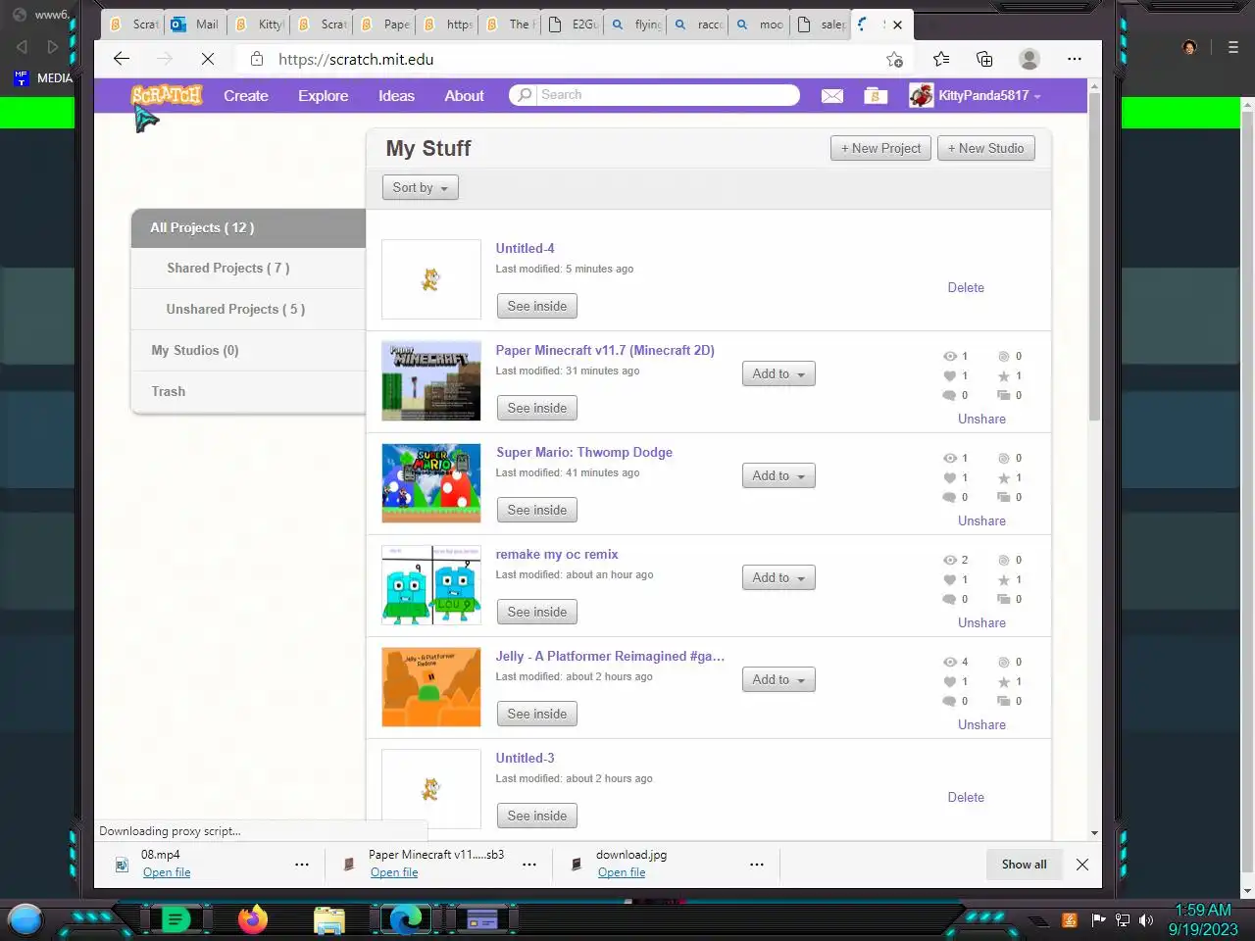Unshare Jelly Platformer project
1255x941 pixels.
click(981, 724)
